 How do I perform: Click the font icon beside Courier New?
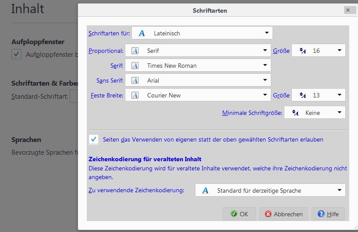pos(135,95)
